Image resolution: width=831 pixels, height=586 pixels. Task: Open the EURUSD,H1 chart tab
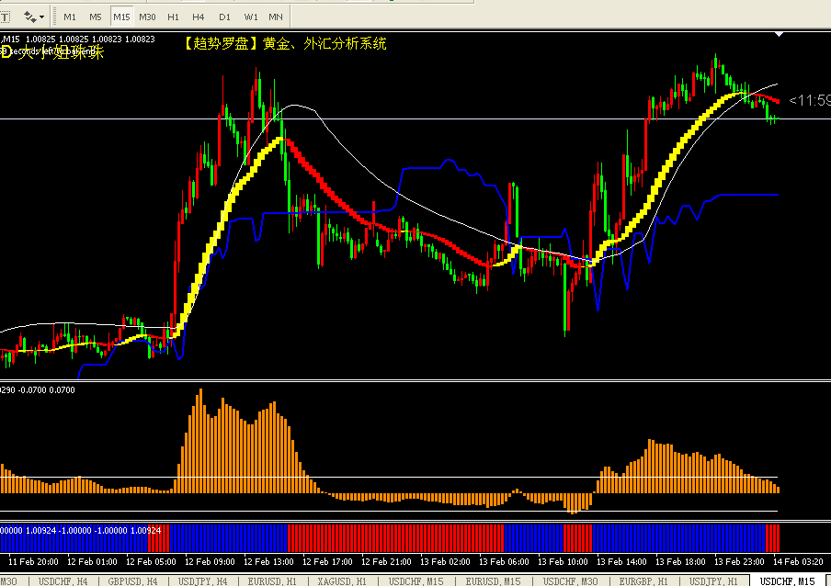click(272, 581)
